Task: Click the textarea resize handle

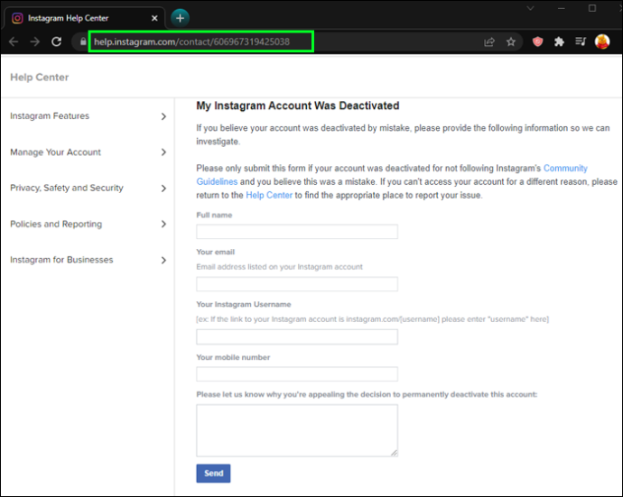Action: click(394, 453)
